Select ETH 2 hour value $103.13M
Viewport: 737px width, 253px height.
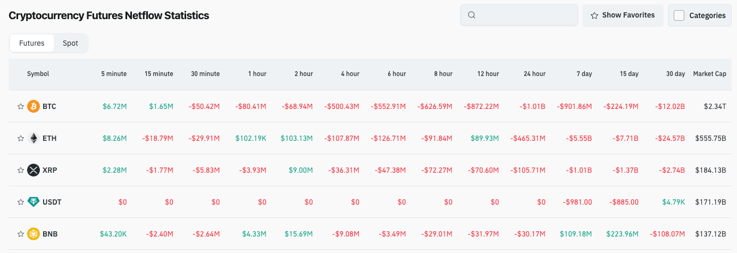pyautogui.click(x=297, y=138)
